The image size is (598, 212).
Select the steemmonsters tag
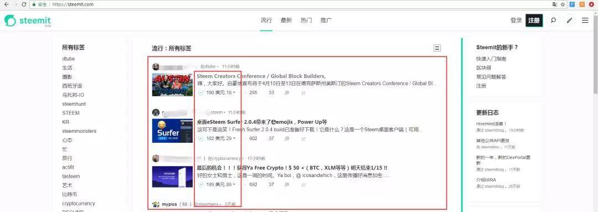79,131
